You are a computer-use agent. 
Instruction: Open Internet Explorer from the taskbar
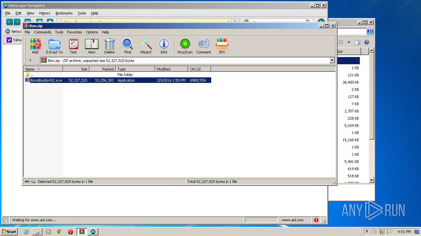(26, 232)
